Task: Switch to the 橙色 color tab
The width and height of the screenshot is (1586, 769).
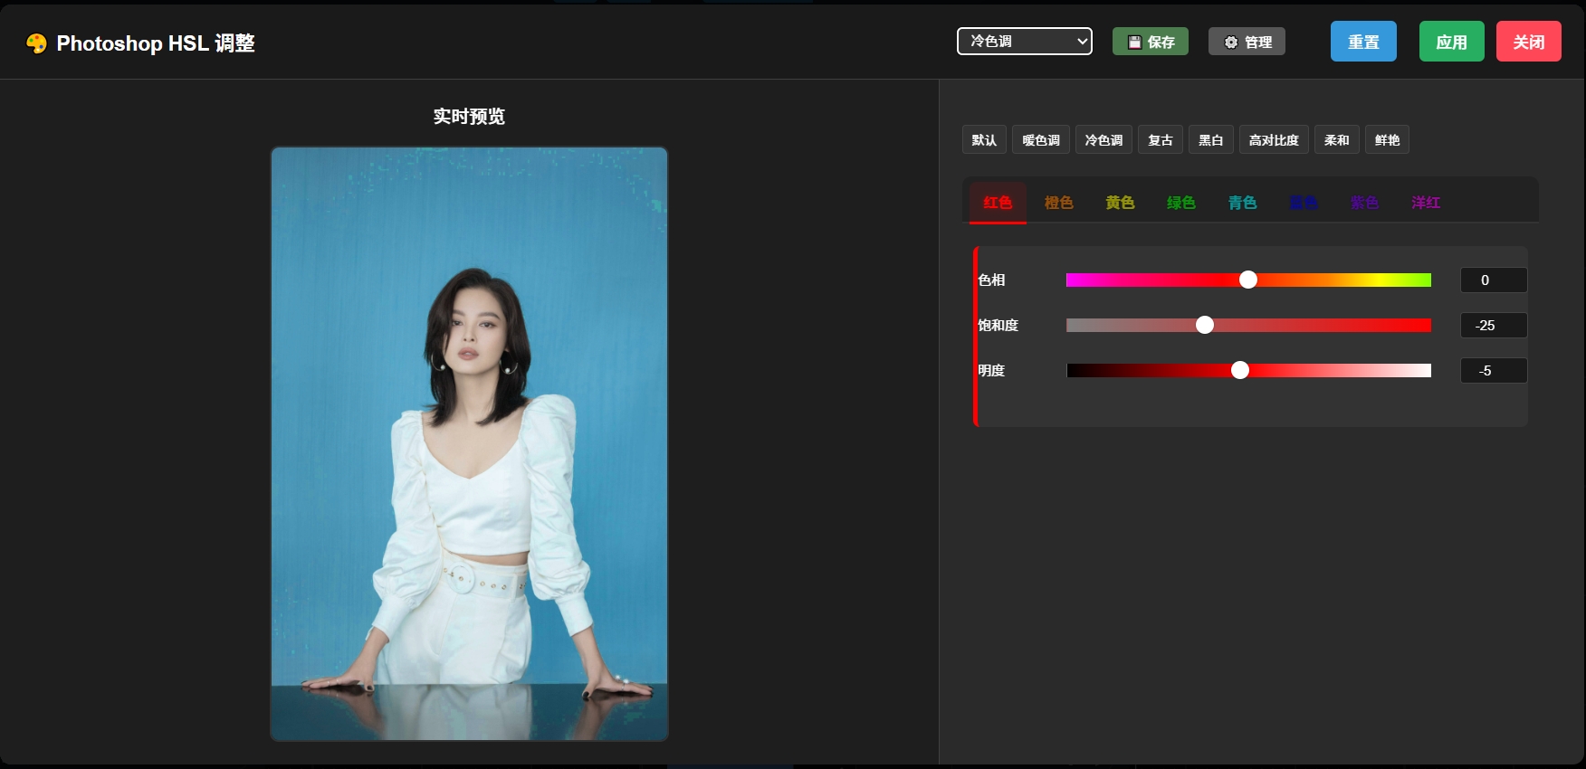Action: (x=1059, y=203)
